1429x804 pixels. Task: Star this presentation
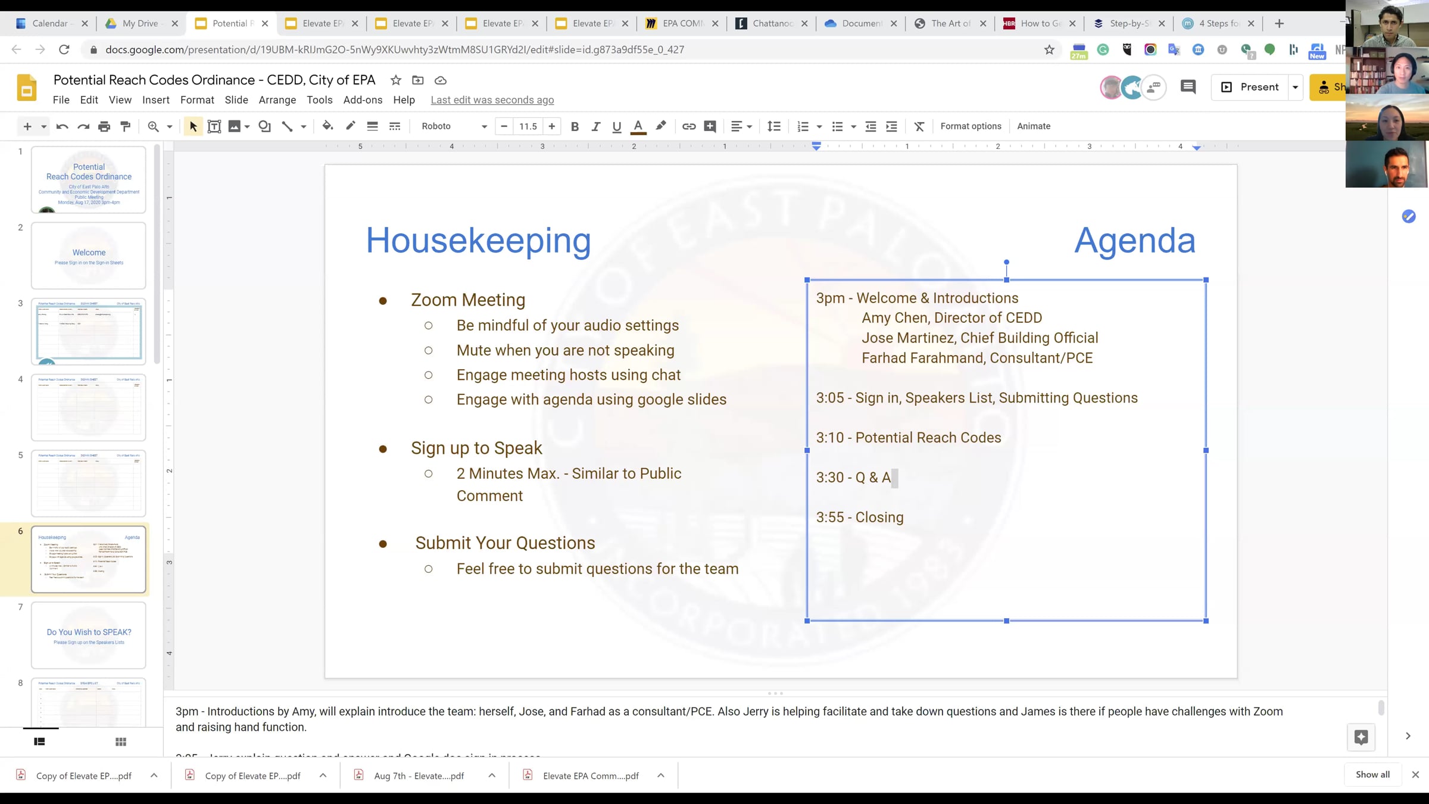396,80
